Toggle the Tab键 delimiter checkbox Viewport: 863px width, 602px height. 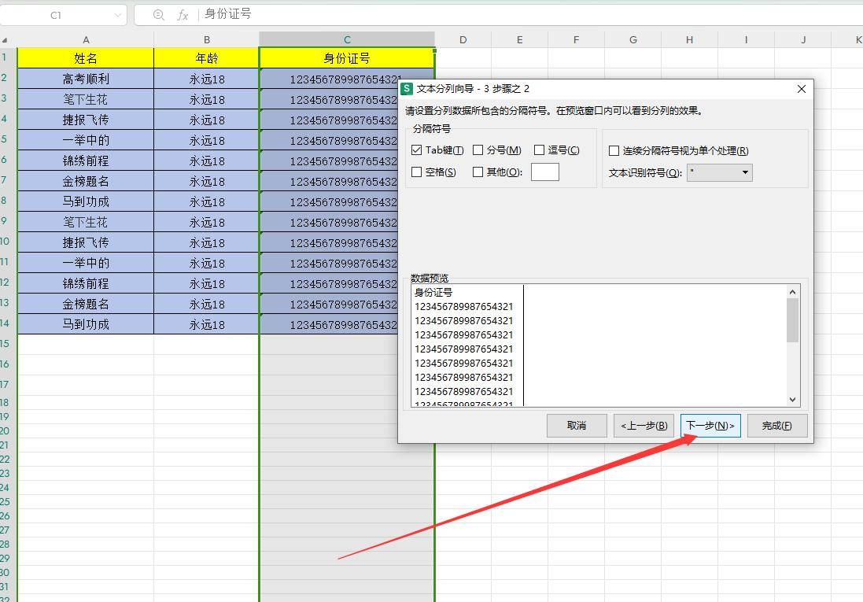417,150
